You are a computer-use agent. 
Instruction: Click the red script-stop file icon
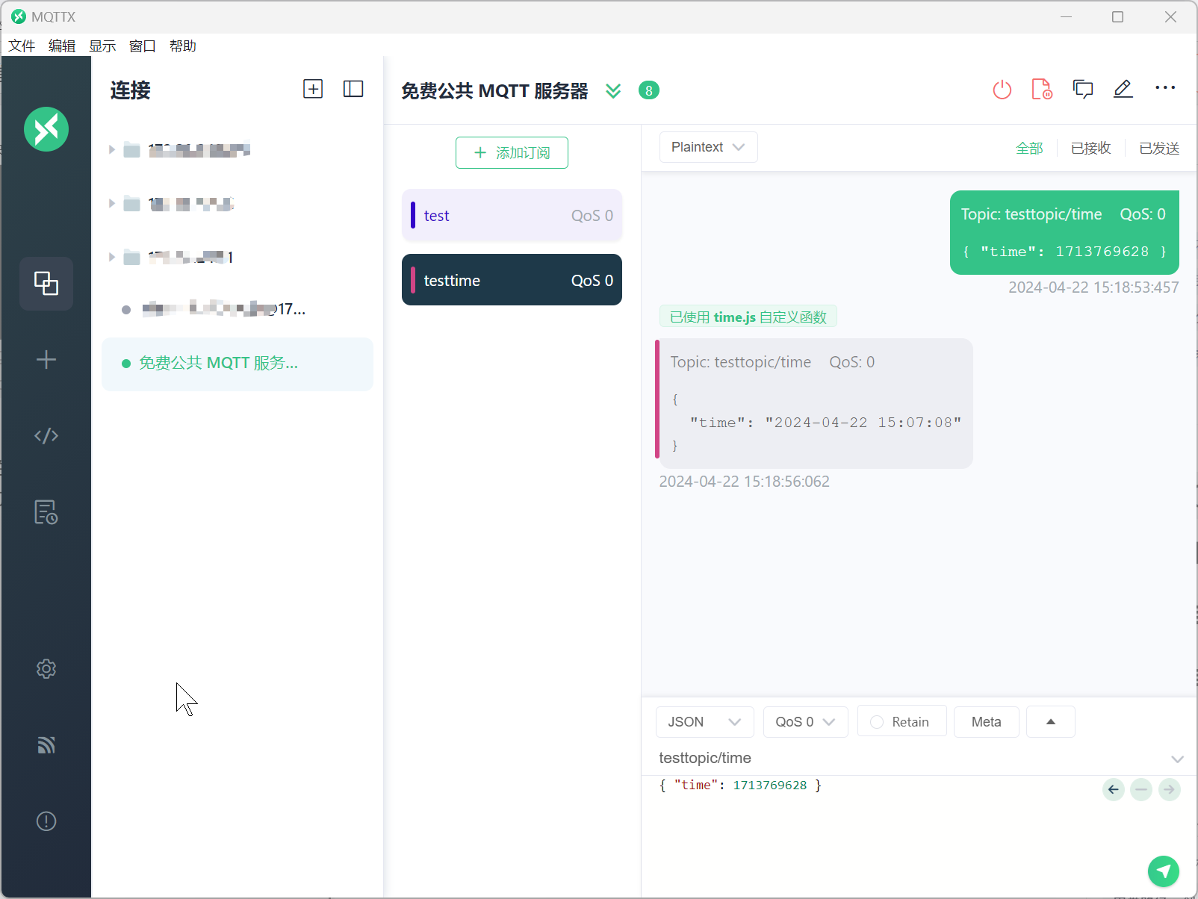[1042, 90]
